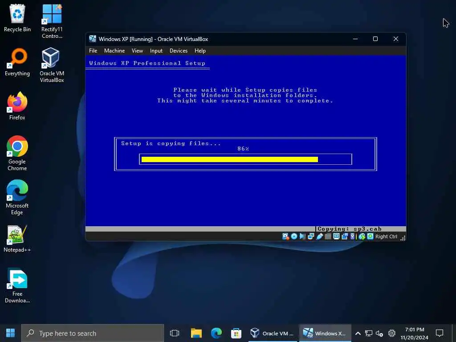Screen dimensions: 456x342
Task: Click the audio indicator in VirtualBox status bar
Action: coord(302,236)
